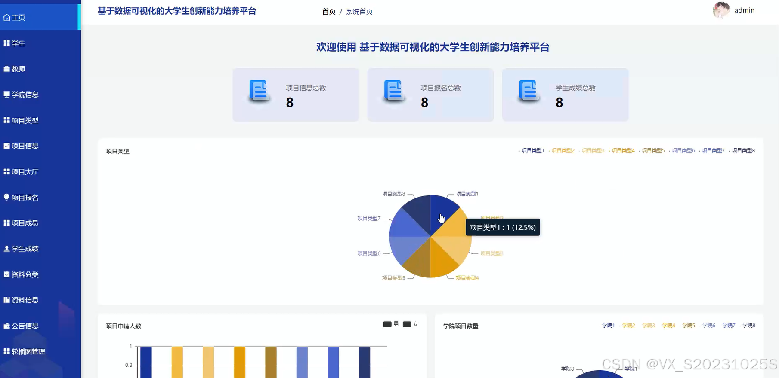The height and width of the screenshot is (378, 779).
Task: Click the grid icon beside 项目大厅
Action: pos(7,171)
